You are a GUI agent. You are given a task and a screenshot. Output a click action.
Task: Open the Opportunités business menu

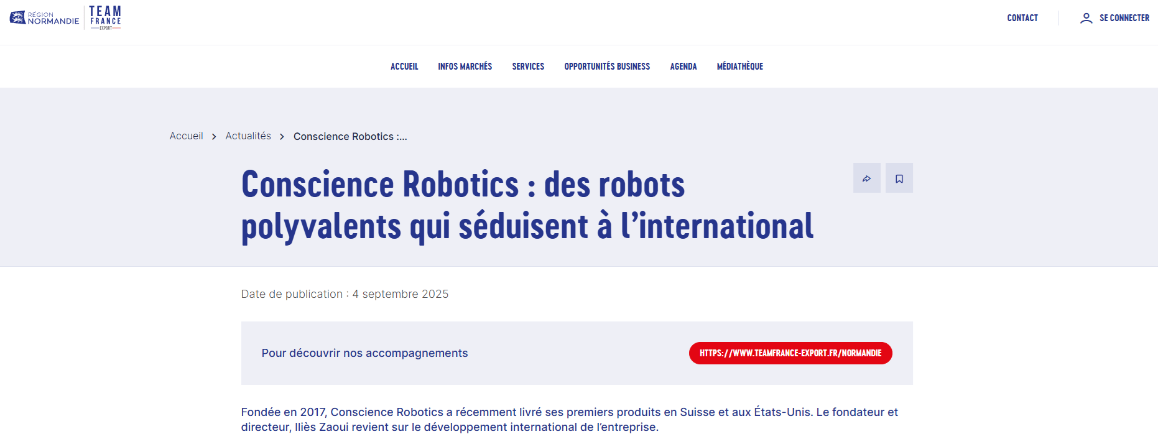[607, 67]
